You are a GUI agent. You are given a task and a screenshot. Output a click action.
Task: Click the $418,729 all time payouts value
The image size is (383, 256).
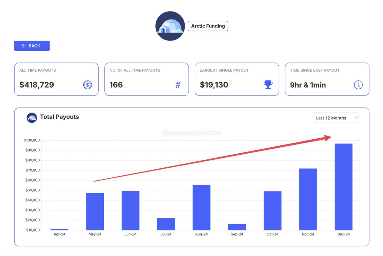pos(37,85)
